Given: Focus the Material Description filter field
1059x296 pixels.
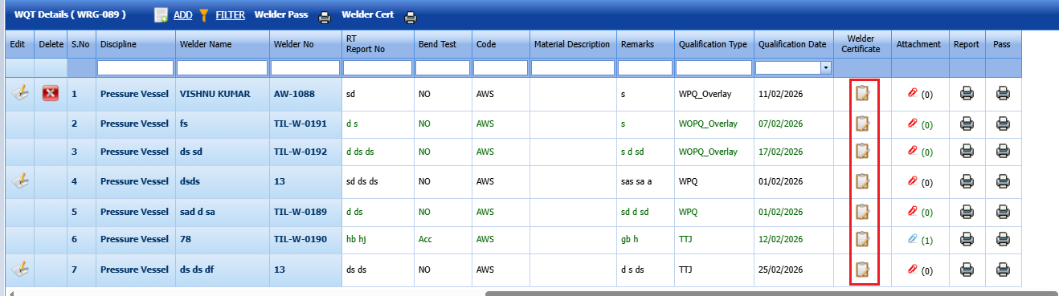Looking at the screenshot, I should coord(572,68).
